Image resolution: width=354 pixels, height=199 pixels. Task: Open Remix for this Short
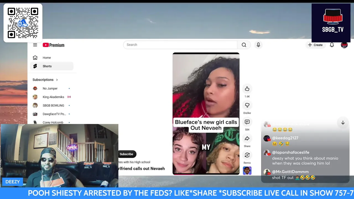point(247,155)
